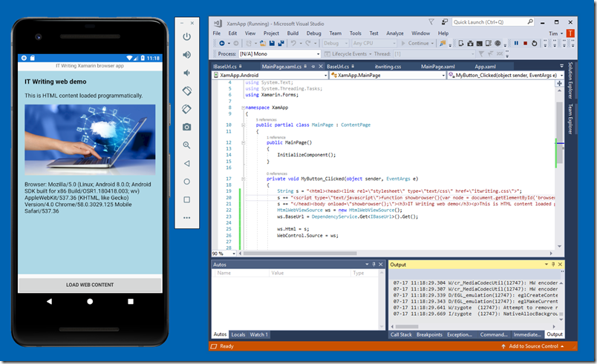Image resolution: width=597 pixels, height=364 pixels.
Task: Click the Lifecycle Events button
Action: click(x=346, y=54)
